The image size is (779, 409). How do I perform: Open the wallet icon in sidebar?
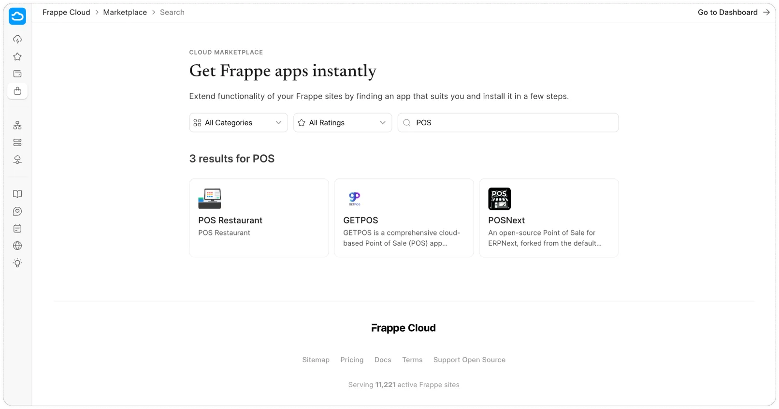(x=17, y=74)
